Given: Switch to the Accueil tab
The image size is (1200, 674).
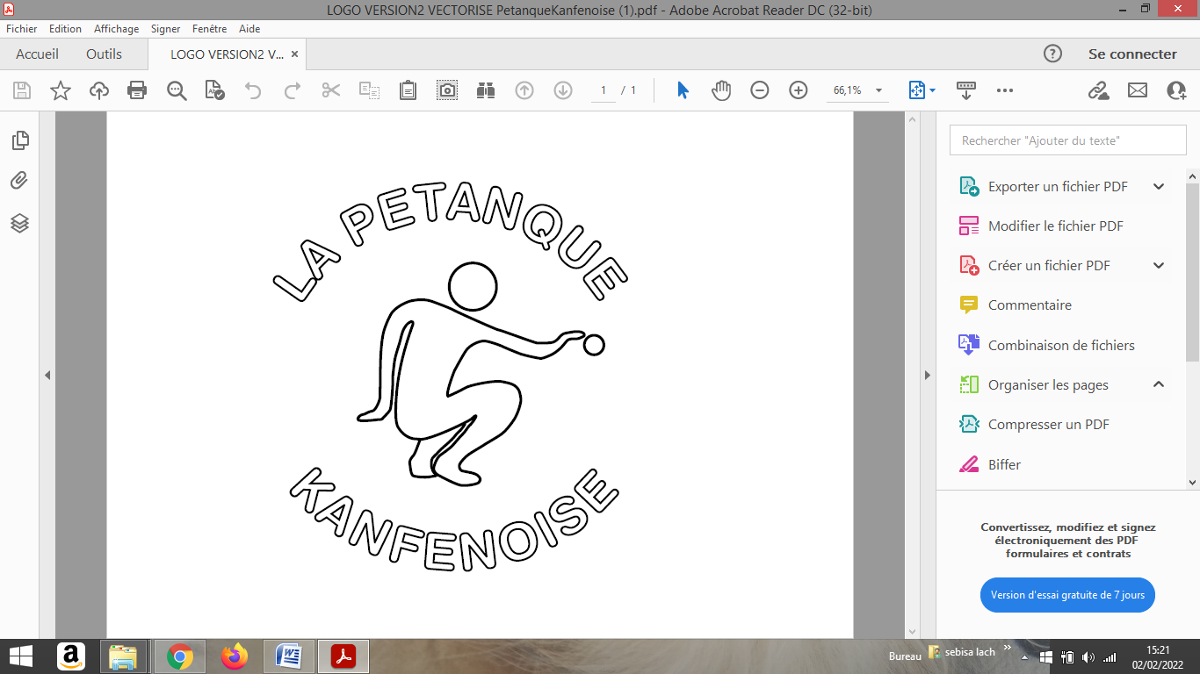Looking at the screenshot, I should coord(38,54).
